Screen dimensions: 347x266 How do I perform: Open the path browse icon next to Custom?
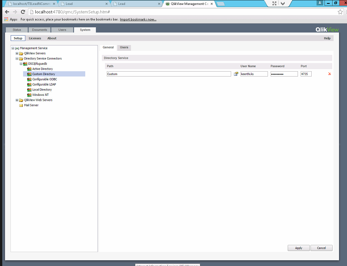[x=236, y=74]
